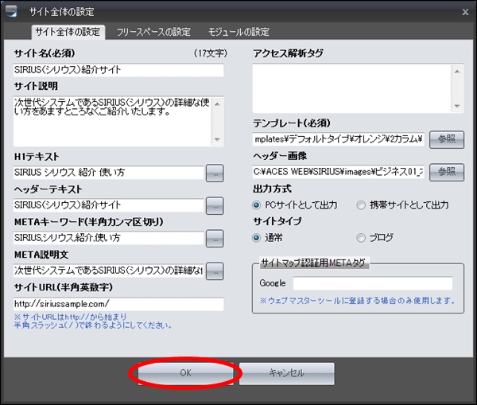
Task: Switch to モジュールの設定 tab
Action: (x=238, y=32)
